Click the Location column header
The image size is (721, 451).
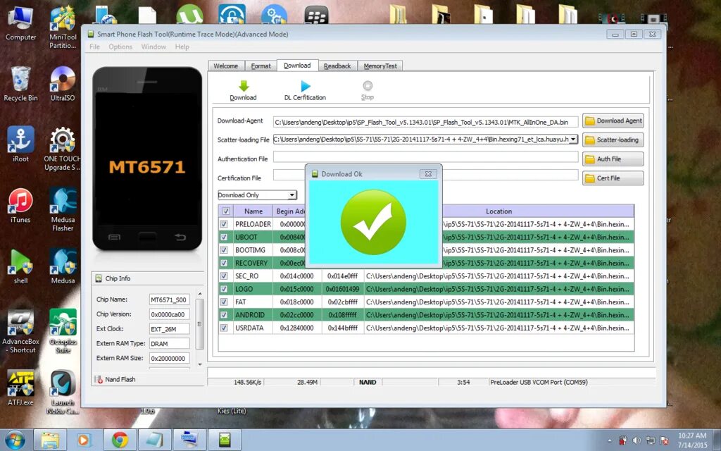[x=499, y=211]
